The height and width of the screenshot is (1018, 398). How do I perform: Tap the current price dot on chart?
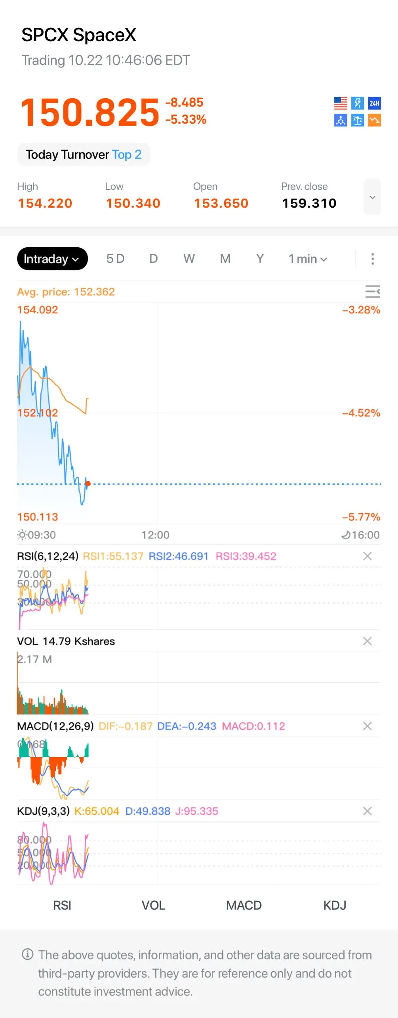88,483
